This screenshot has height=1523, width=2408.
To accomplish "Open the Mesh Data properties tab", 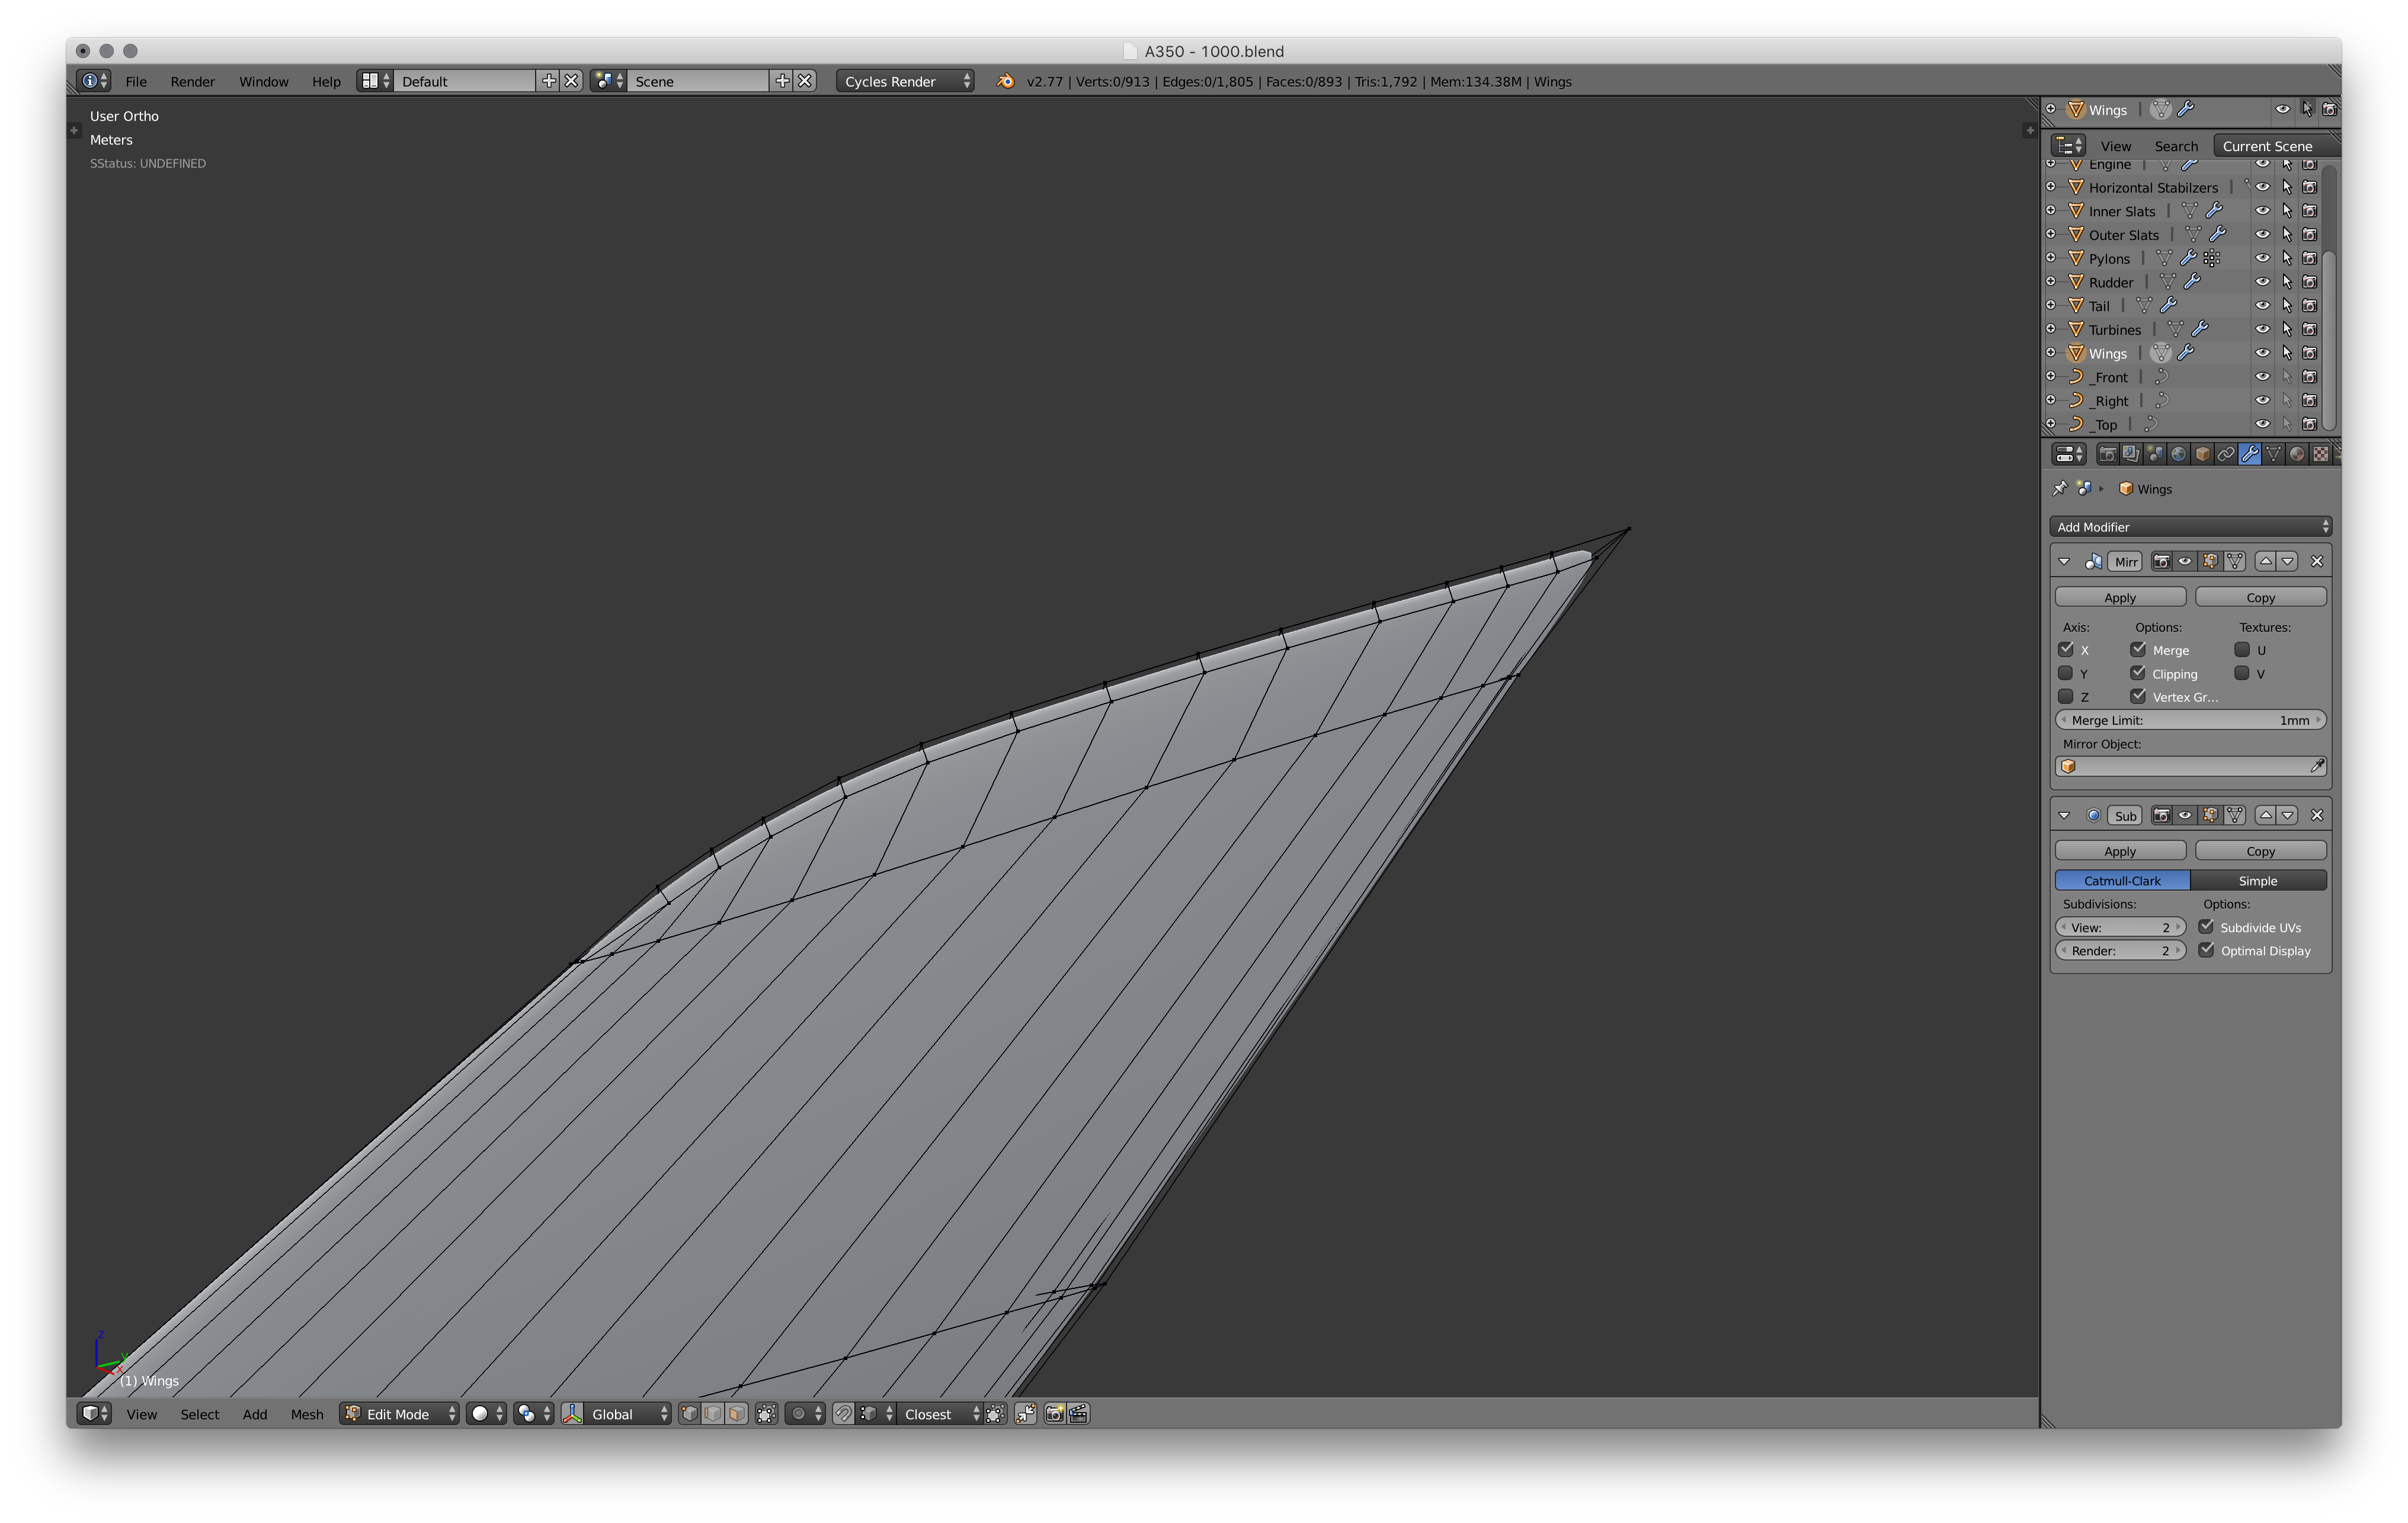I will coord(2274,454).
